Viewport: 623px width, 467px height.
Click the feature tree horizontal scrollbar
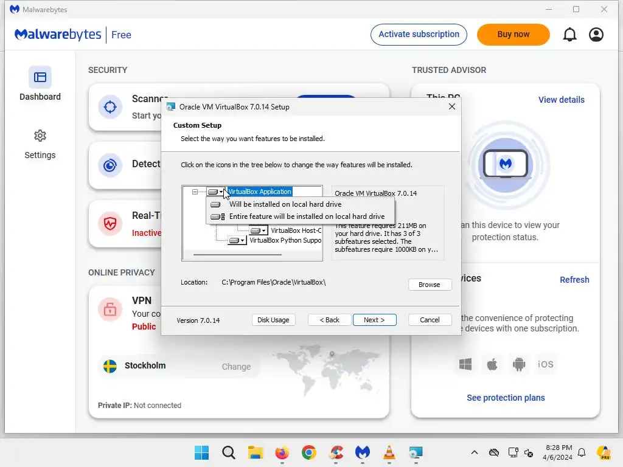click(x=237, y=255)
